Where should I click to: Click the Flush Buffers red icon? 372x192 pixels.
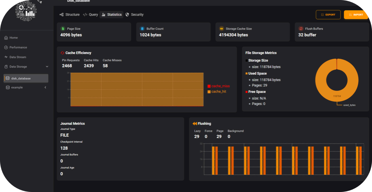coord(301,29)
